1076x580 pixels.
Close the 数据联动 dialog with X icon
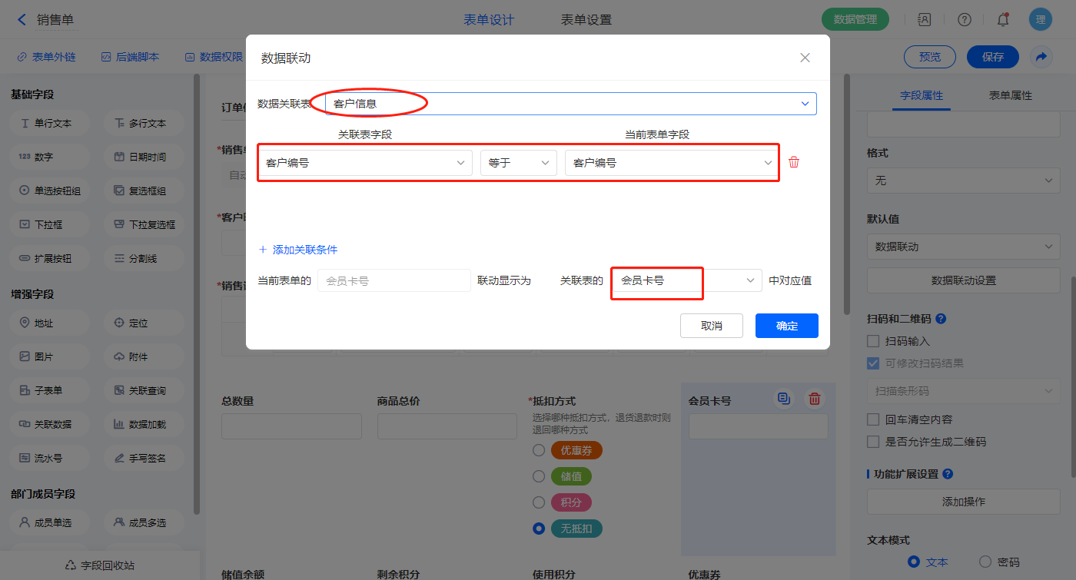click(805, 58)
